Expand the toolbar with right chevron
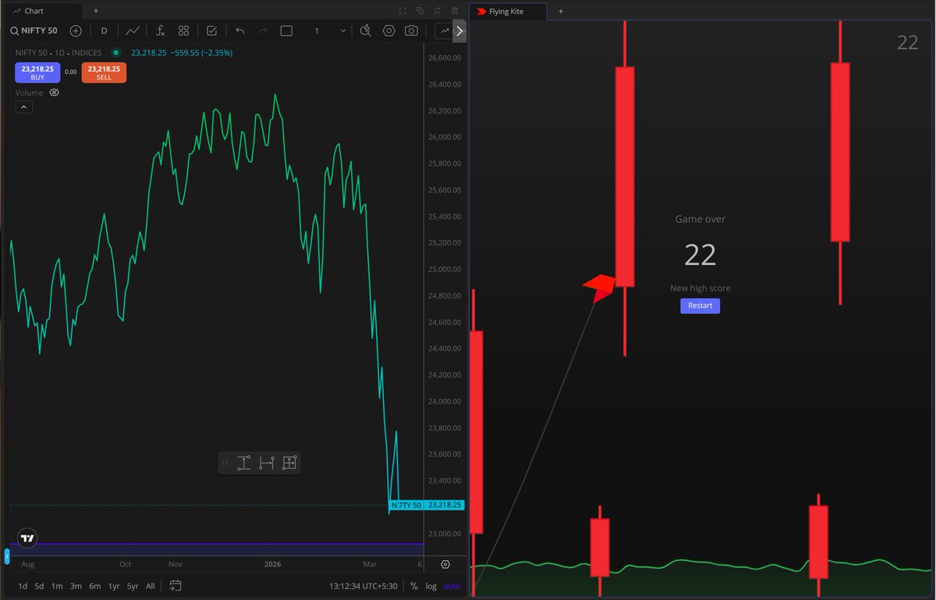The image size is (936, 600). [459, 31]
